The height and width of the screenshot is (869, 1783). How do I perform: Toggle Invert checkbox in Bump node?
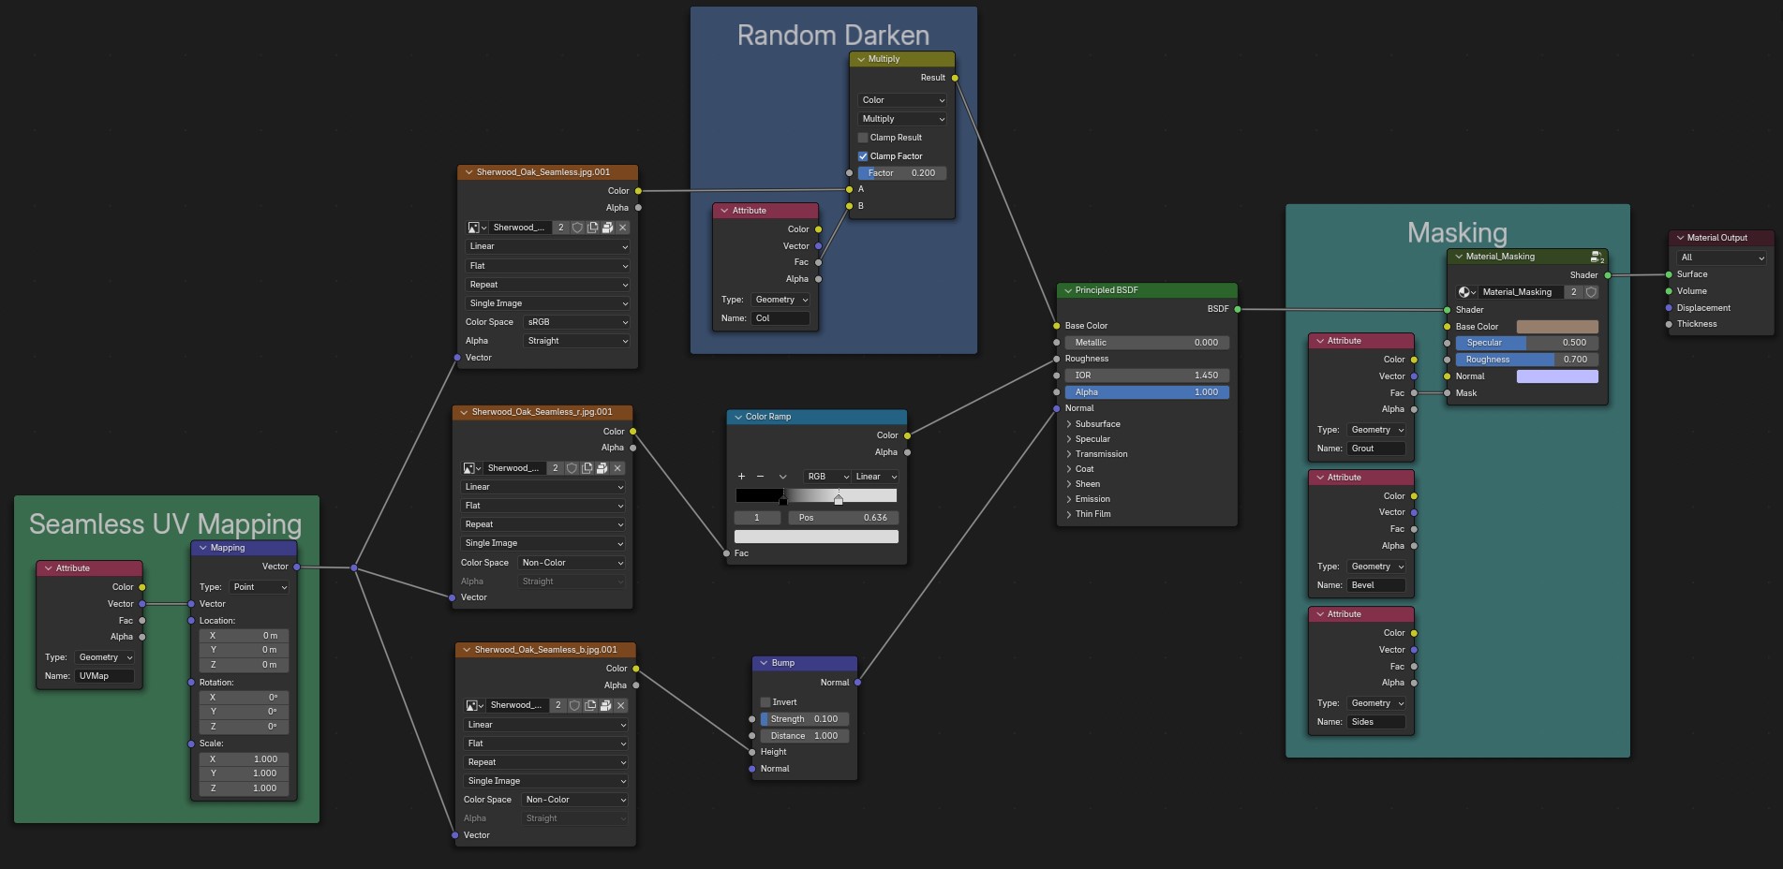coord(765,702)
